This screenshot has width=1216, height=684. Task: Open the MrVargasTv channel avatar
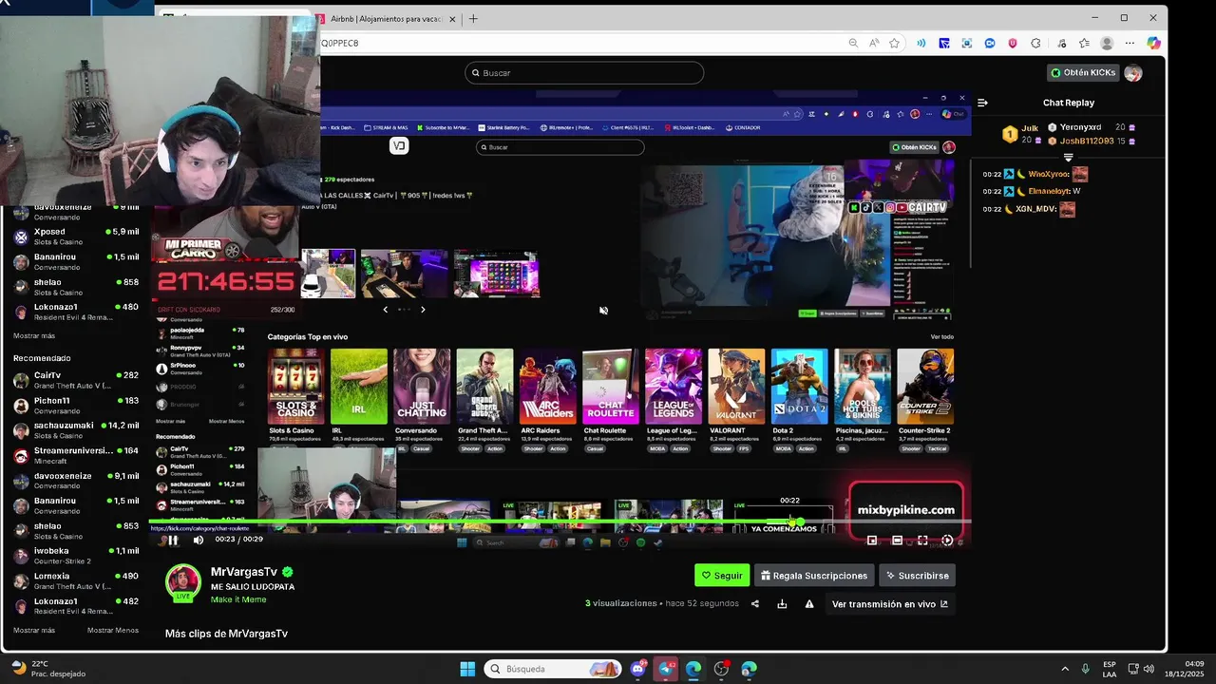coord(182,582)
